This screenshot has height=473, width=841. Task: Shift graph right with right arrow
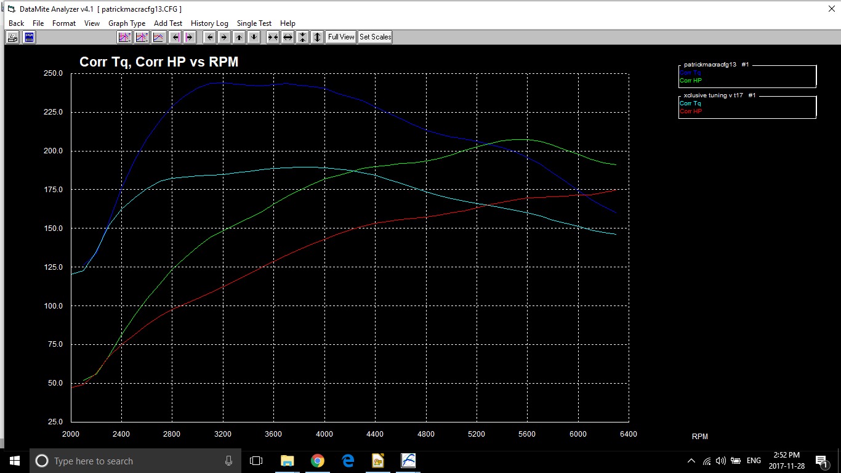(x=225, y=37)
